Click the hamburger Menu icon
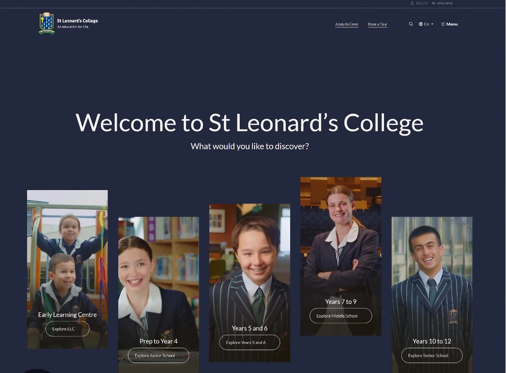 (x=443, y=24)
